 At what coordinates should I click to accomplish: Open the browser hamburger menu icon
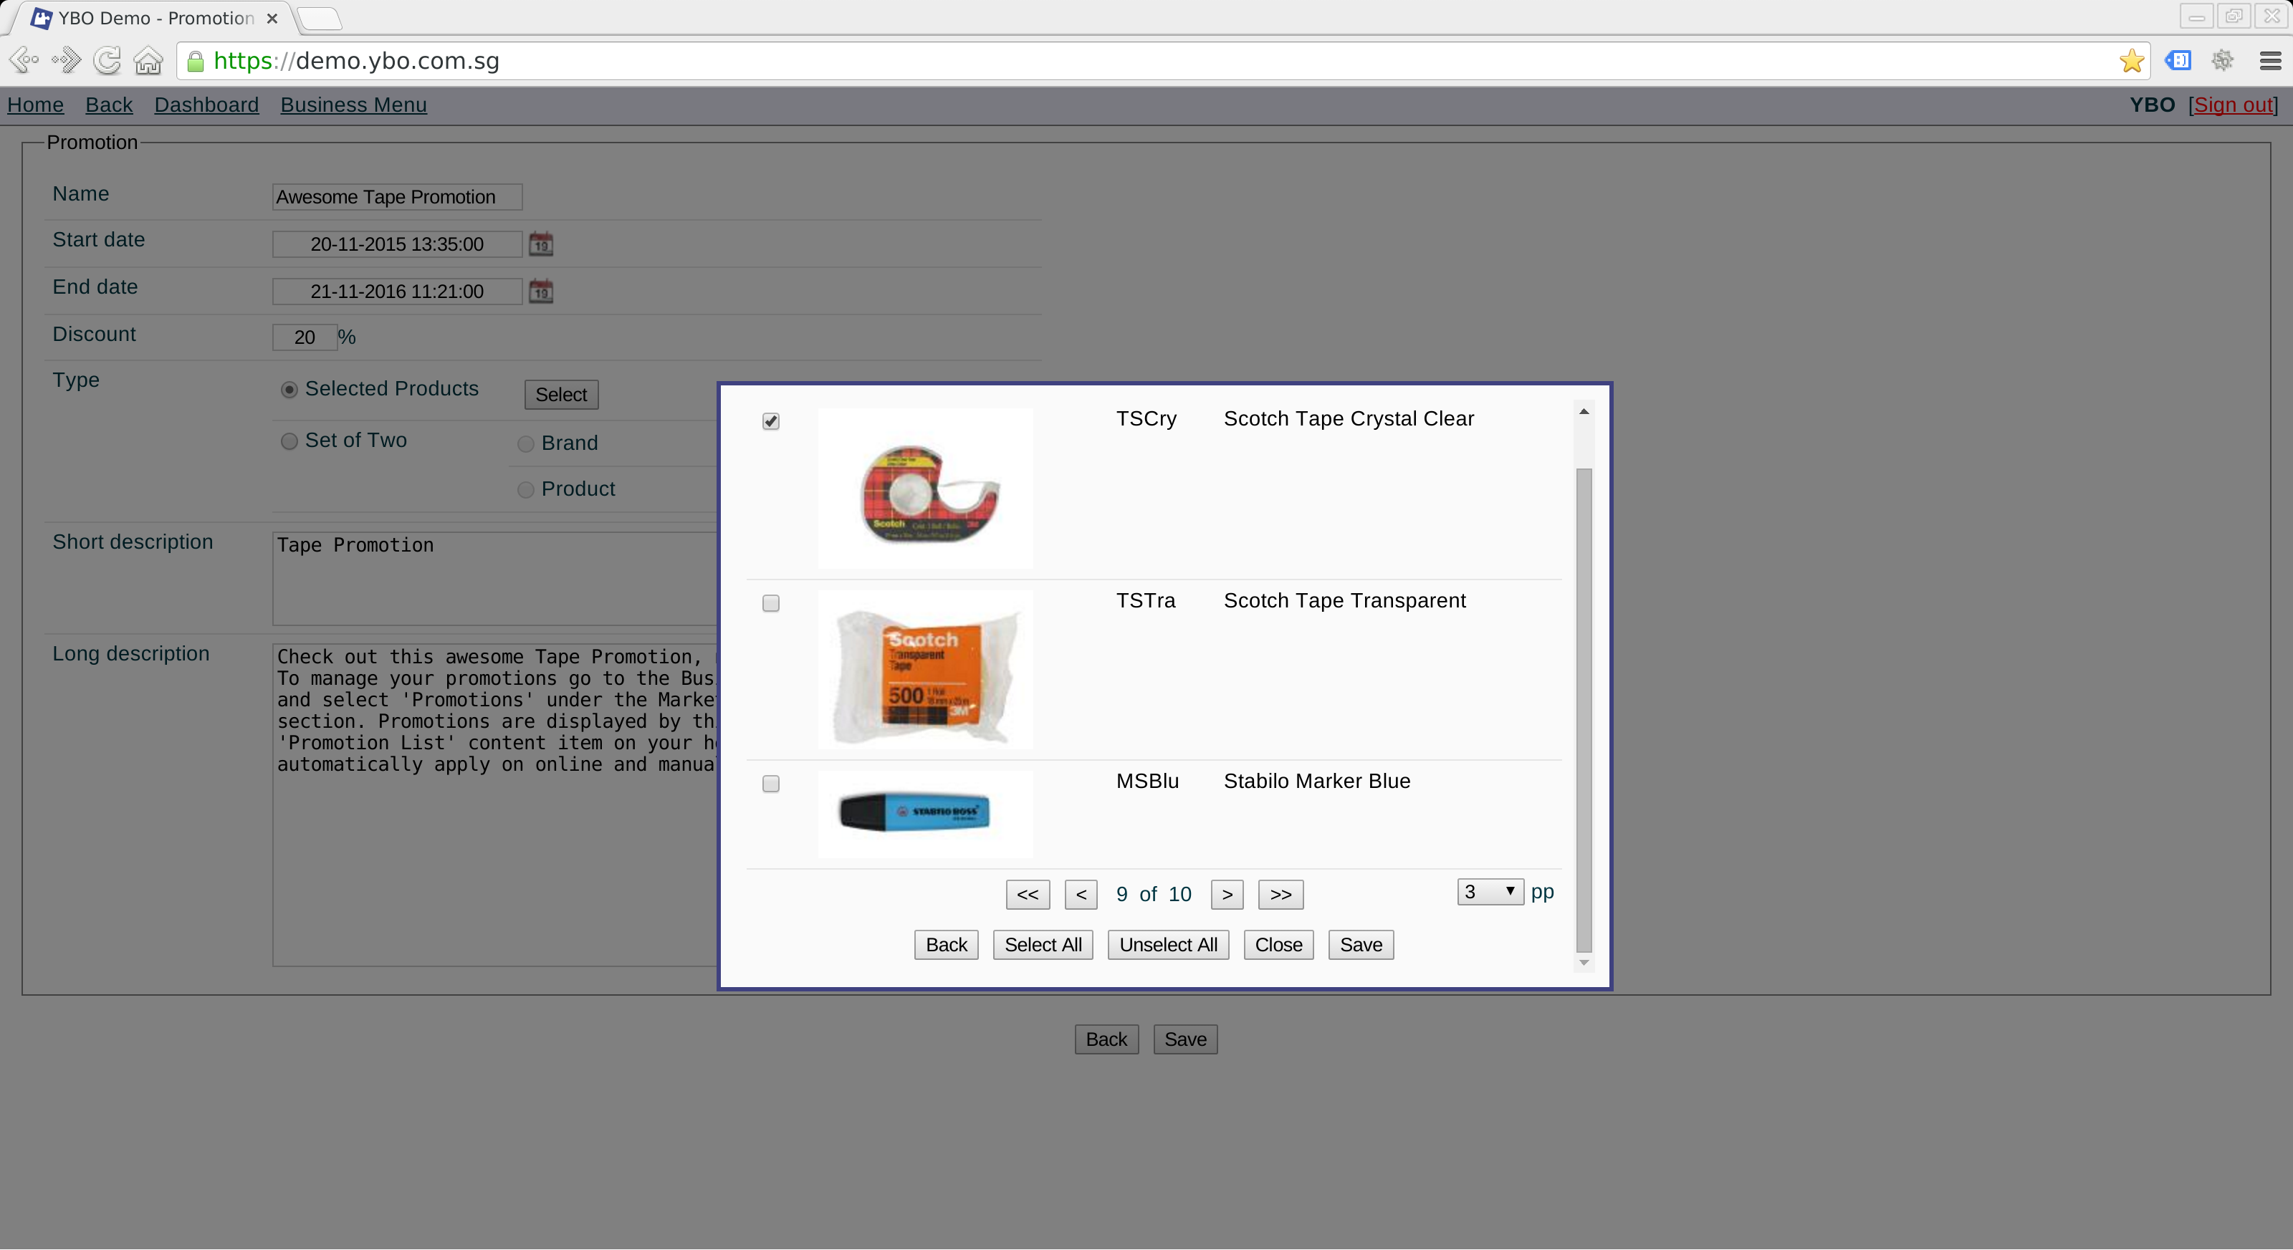2270,60
